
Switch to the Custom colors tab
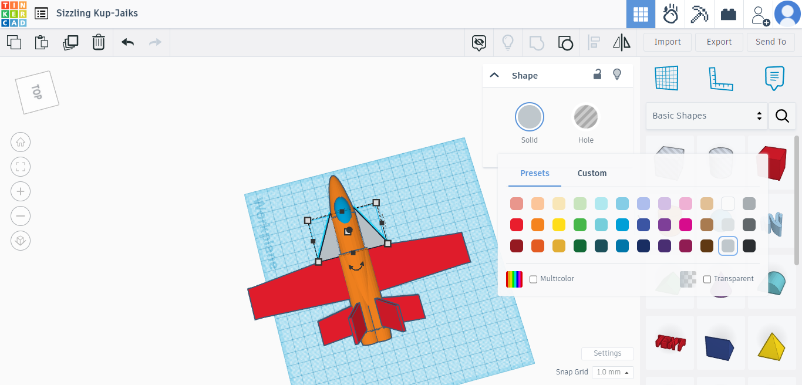592,173
